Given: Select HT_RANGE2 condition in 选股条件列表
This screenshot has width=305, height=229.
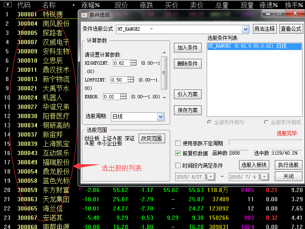Looking at the screenshot, I should pyautogui.click(x=255, y=46).
